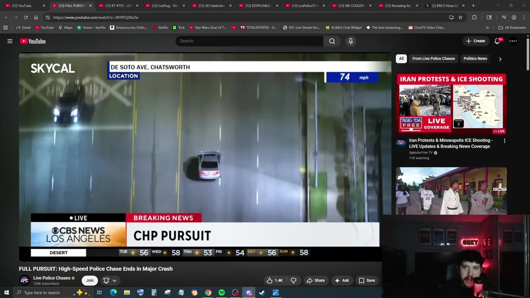Viewport: 530px width, 298px height.
Task: Open Task View in the taskbar
Action: 99,293
